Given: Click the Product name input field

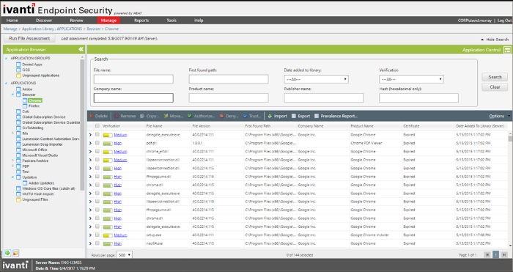Looking at the screenshot, I should [229, 98].
